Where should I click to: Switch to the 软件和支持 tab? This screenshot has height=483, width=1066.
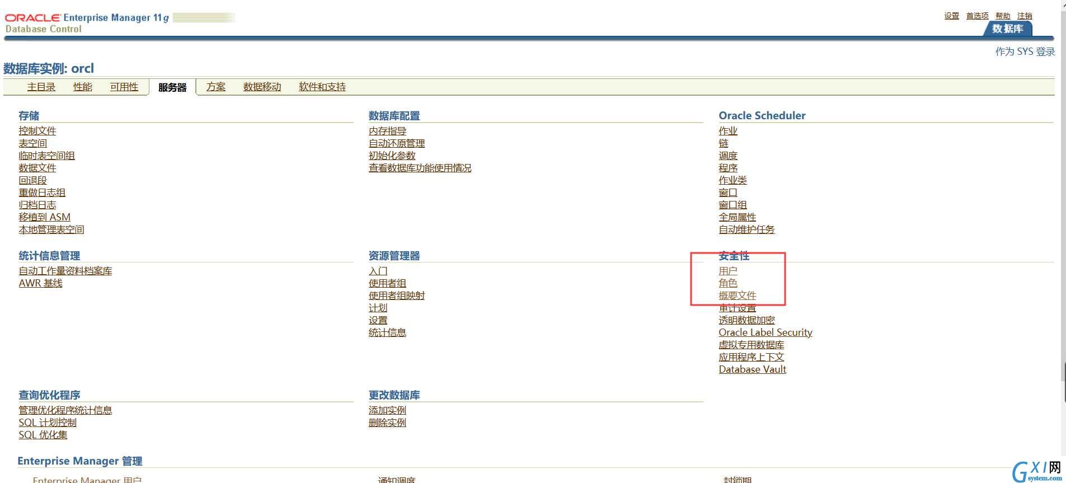[x=322, y=87]
